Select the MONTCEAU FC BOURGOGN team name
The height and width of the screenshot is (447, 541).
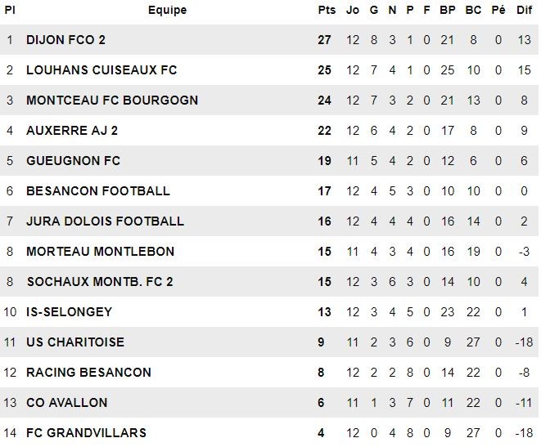(x=112, y=101)
